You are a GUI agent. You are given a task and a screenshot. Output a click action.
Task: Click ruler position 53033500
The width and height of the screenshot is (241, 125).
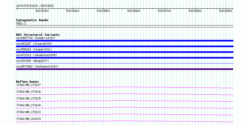pyautogui.click(x=103, y=11)
